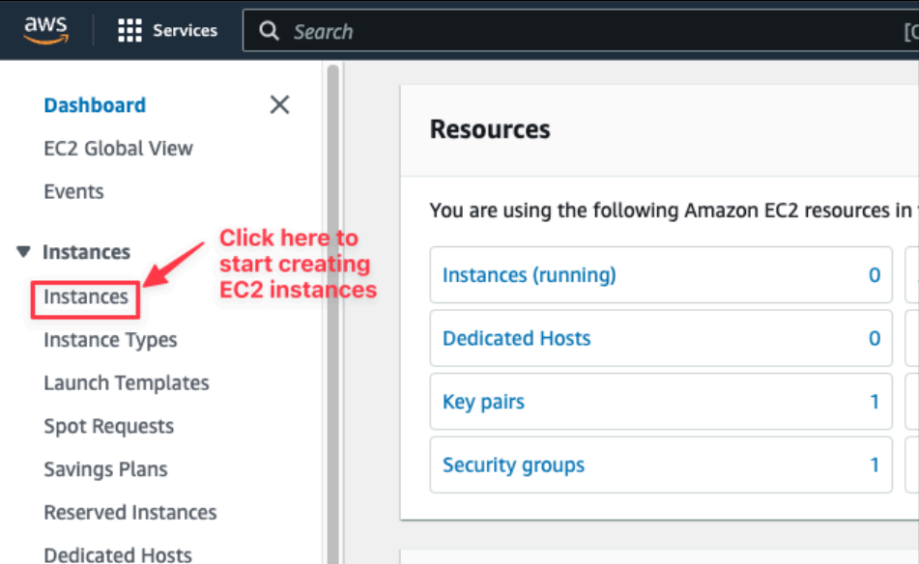Open Events in the sidebar

pos(73,191)
